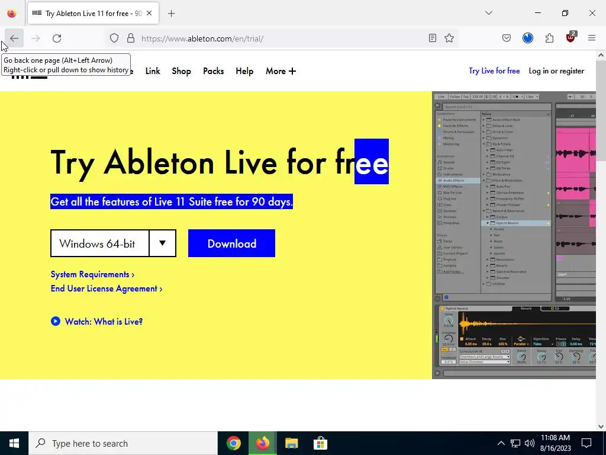This screenshot has height=455, width=606.
Task: Open the uBlock Origin extension icon
Action: (x=571, y=37)
